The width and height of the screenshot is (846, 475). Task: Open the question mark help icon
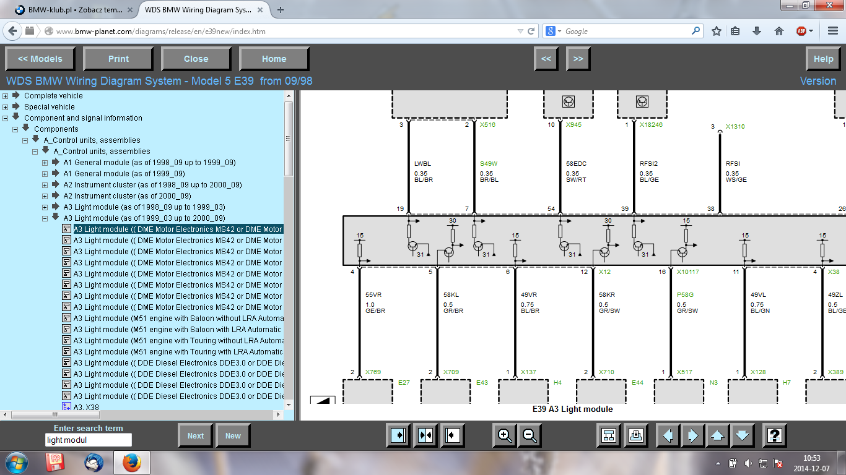click(774, 435)
